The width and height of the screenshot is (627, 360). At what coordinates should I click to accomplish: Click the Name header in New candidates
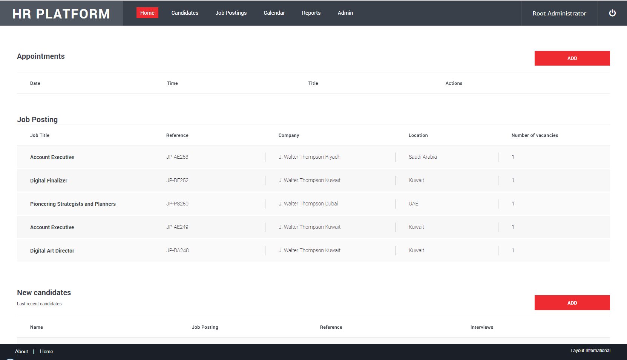[x=37, y=327]
